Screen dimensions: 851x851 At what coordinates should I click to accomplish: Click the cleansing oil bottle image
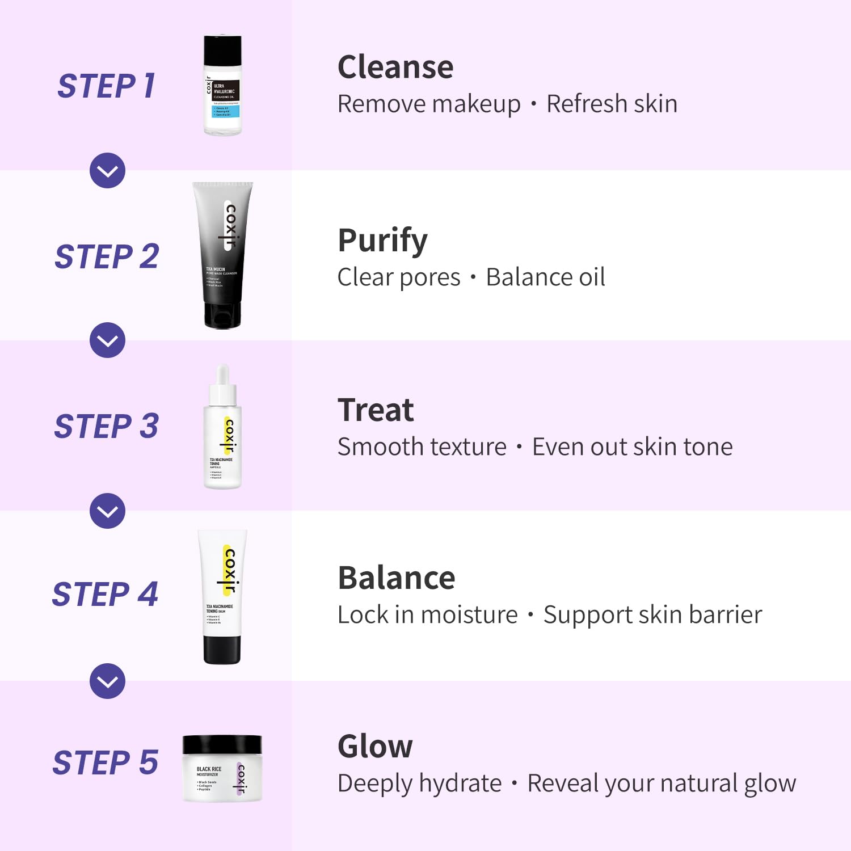click(222, 85)
